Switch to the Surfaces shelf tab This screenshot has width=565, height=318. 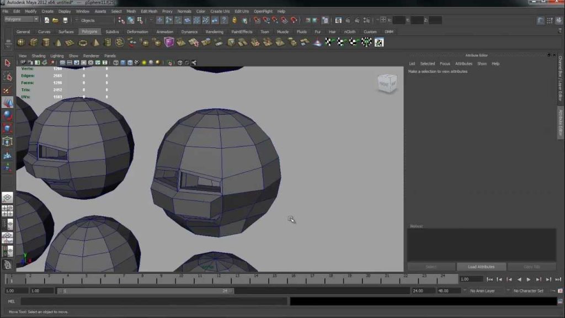tap(66, 31)
